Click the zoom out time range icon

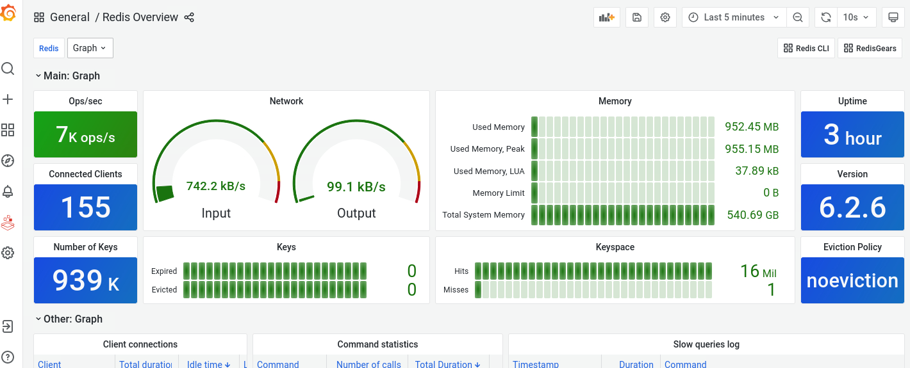(798, 17)
